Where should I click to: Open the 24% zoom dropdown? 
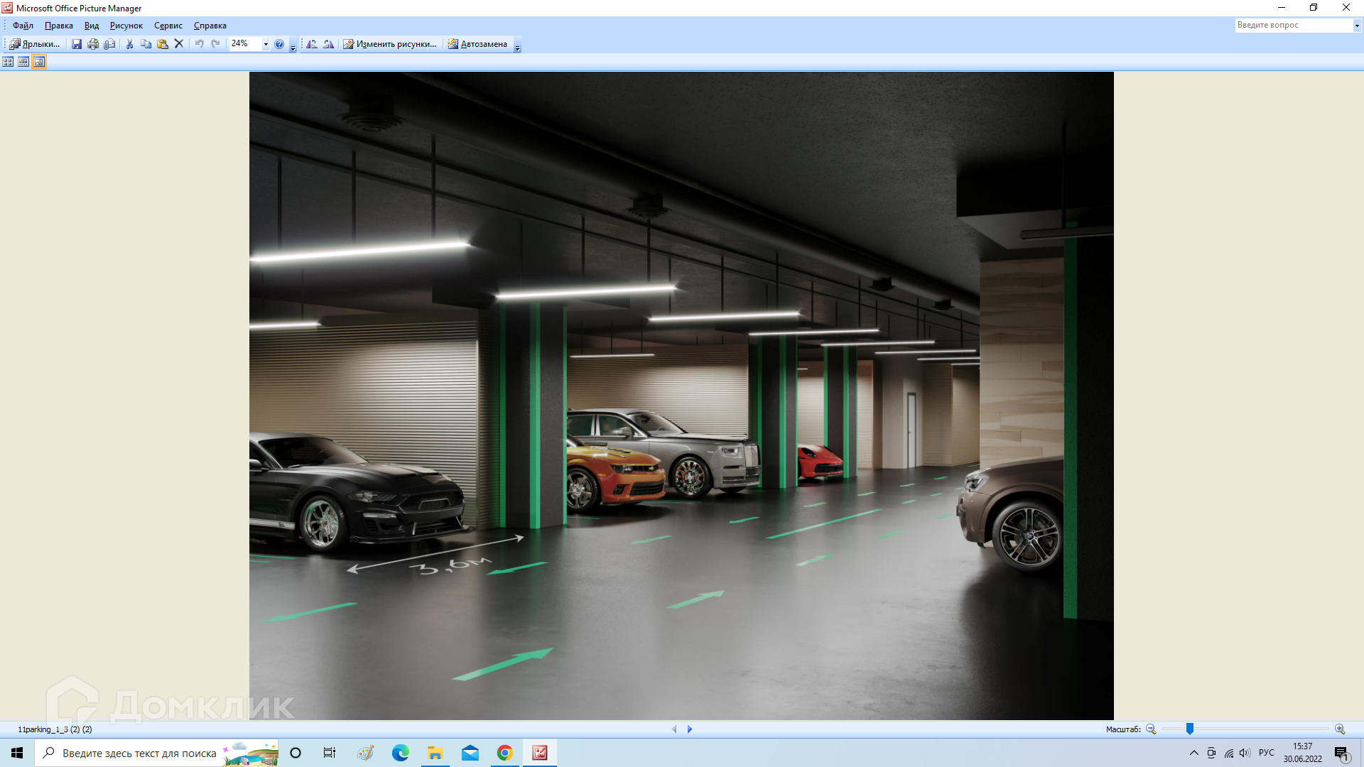(x=266, y=44)
